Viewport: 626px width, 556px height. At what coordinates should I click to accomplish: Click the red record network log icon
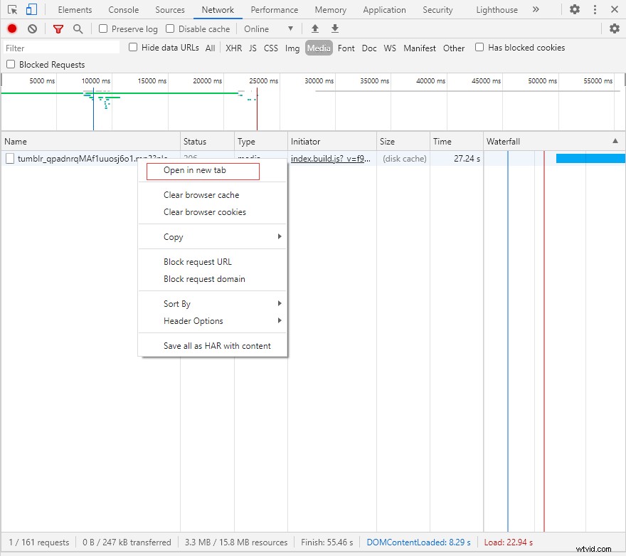click(12, 28)
